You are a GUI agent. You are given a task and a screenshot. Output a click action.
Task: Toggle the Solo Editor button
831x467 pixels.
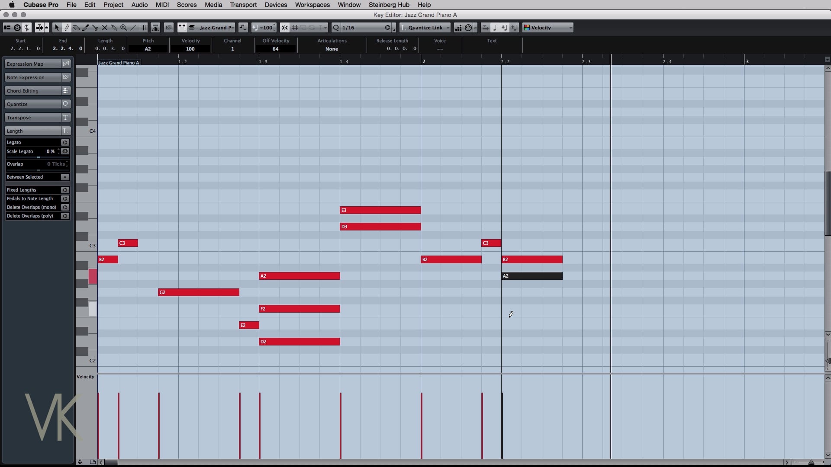pos(17,28)
